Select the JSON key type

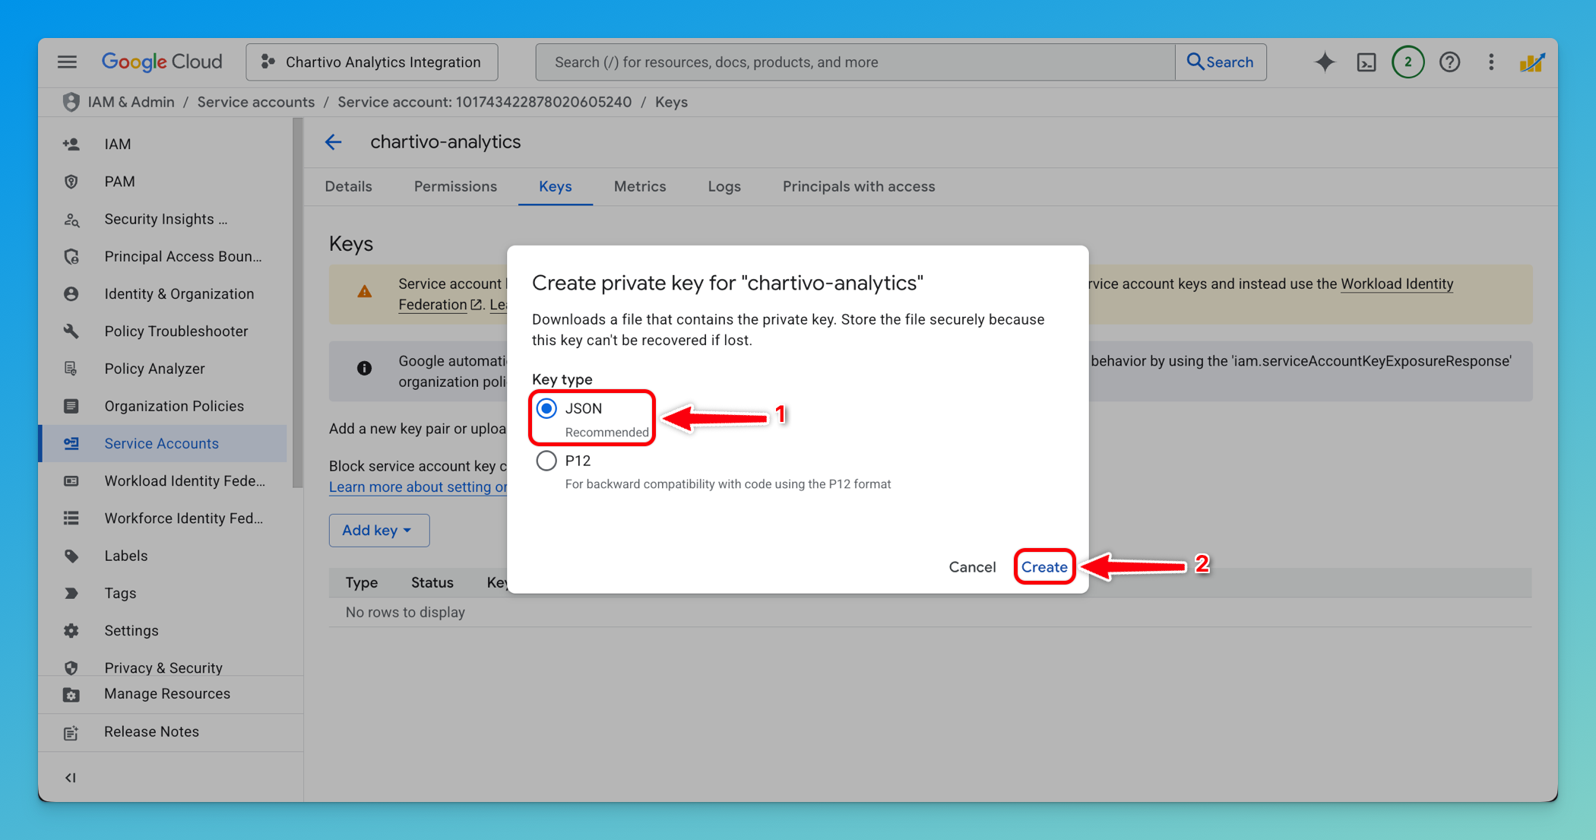click(x=546, y=408)
